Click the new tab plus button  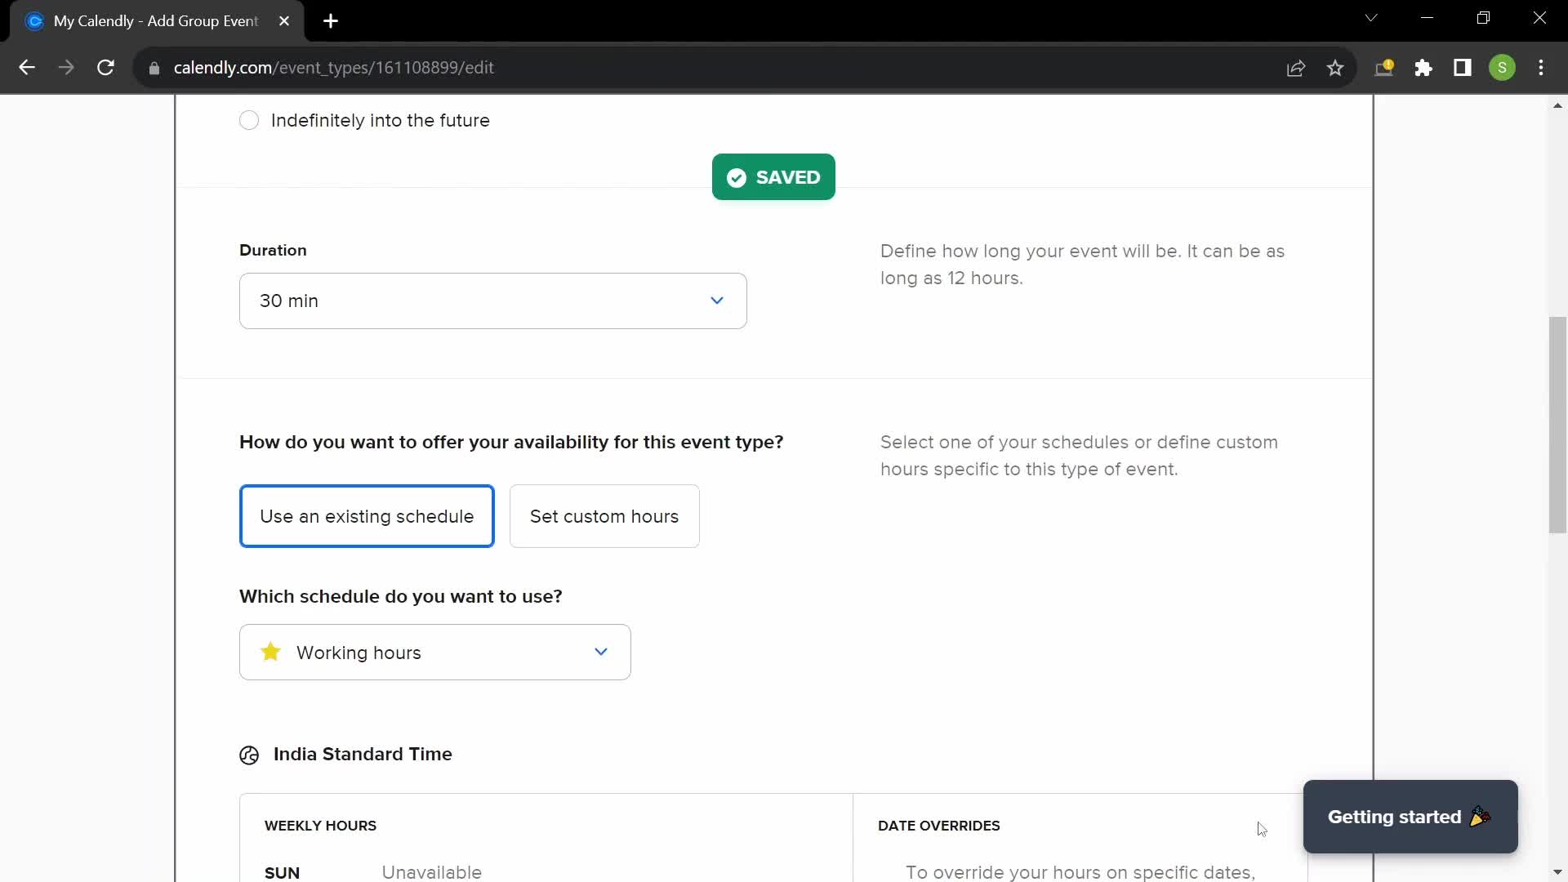pyautogui.click(x=331, y=20)
